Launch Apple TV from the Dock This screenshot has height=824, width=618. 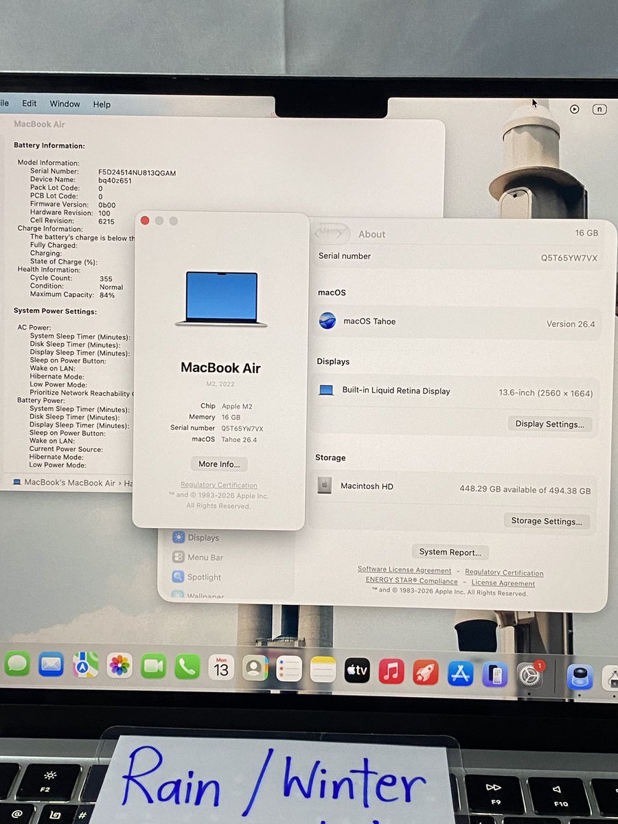pyautogui.click(x=357, y=670)
